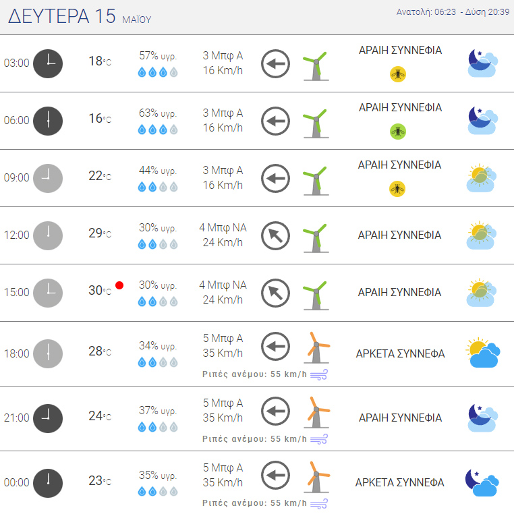Click the green windmill icon at 12:00
Screen dimensions: 514x514
click(x=316, y=238)
